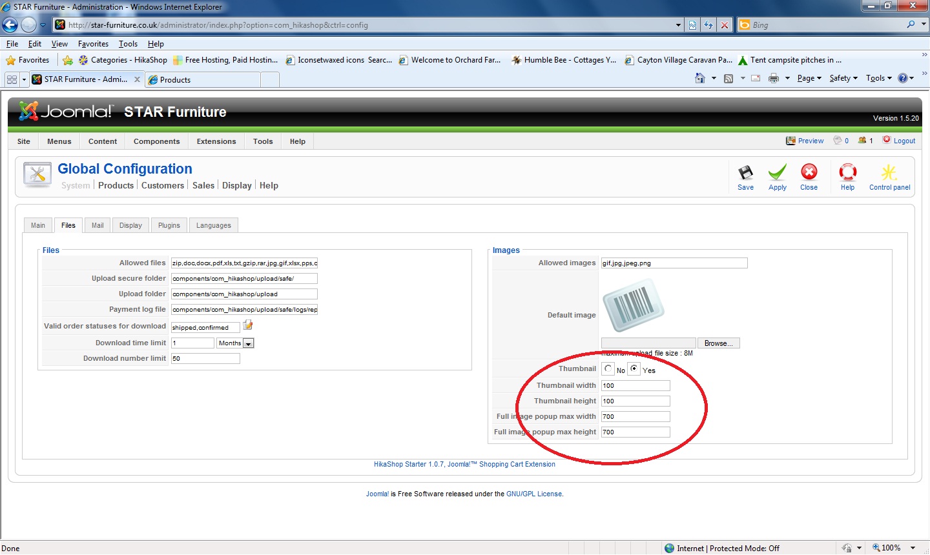Click the Upload secure folder field
Viewport: 930px width, 555px height.
coord(244,278)
